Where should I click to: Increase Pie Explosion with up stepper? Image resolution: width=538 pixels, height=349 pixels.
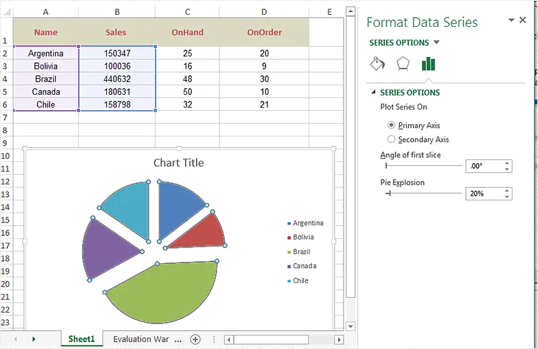pyautogui.click(x=506, y=190)
